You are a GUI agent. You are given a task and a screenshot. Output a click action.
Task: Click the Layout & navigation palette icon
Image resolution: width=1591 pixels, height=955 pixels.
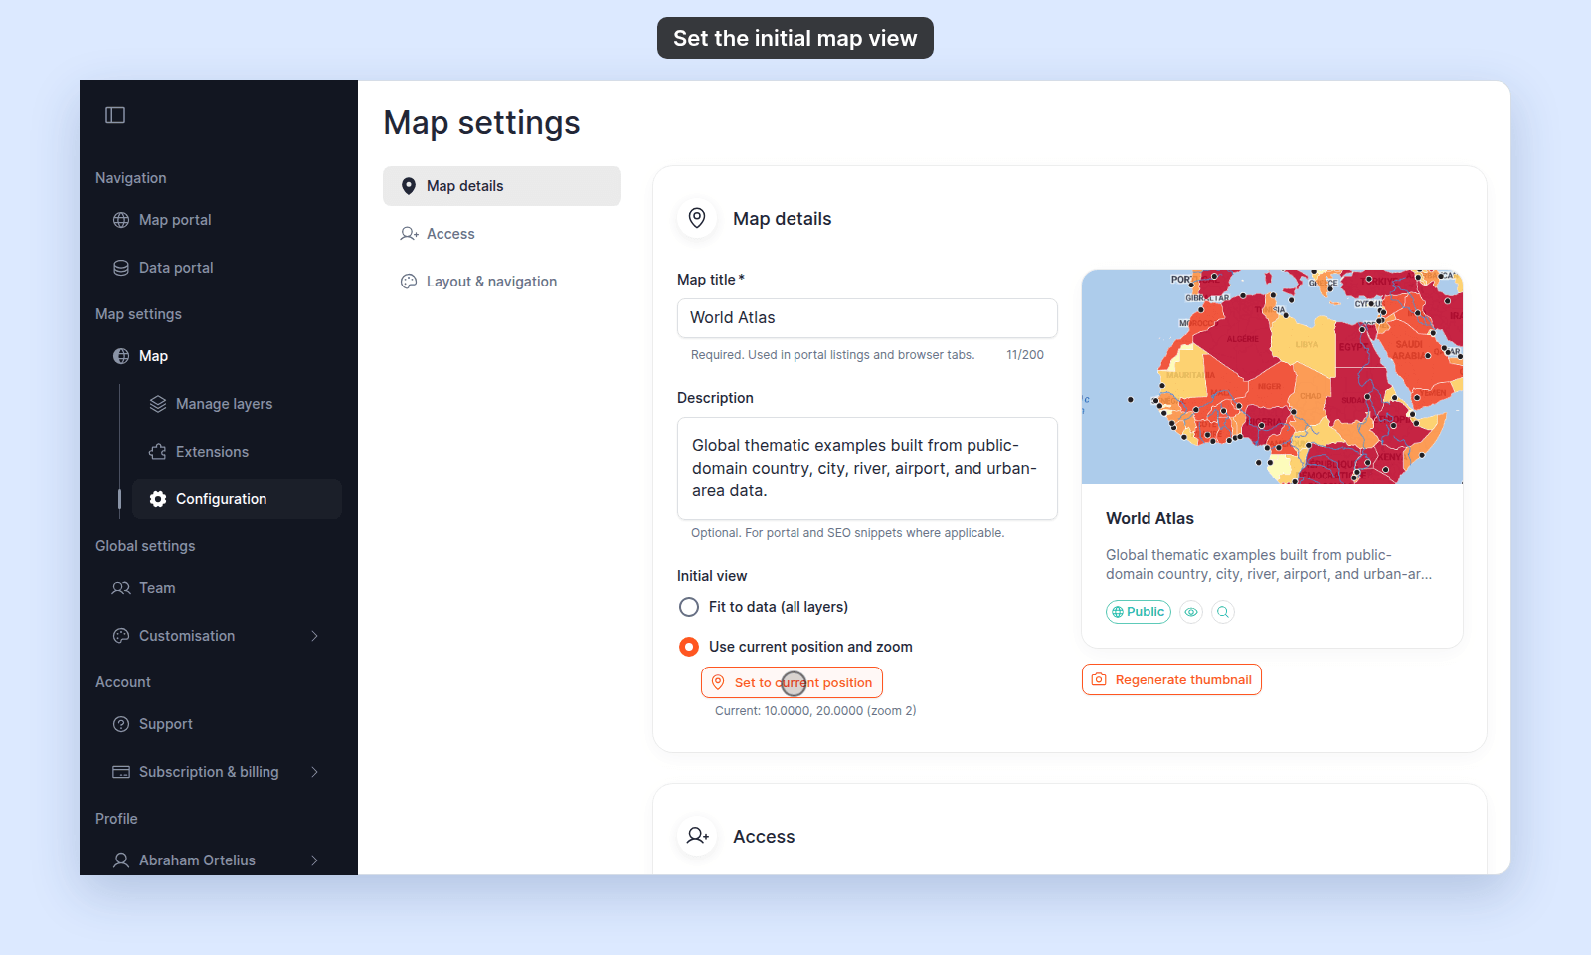pos(409,282)
